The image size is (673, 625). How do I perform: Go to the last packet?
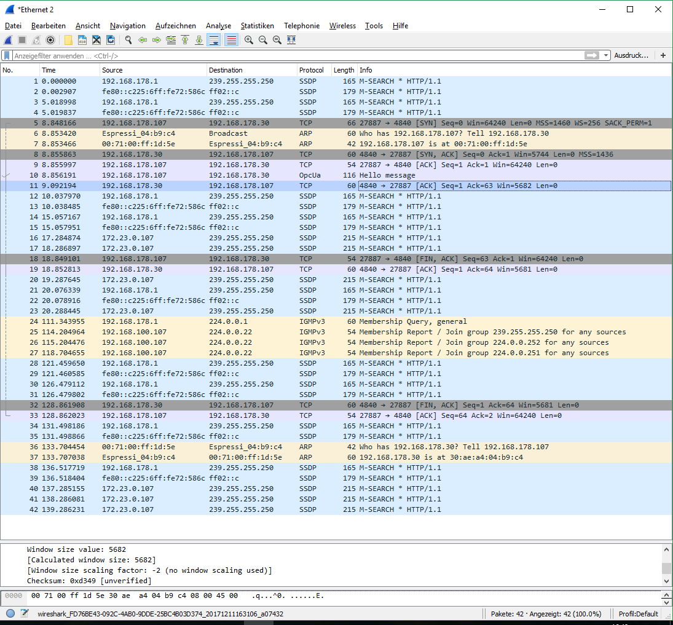point(199,40)
